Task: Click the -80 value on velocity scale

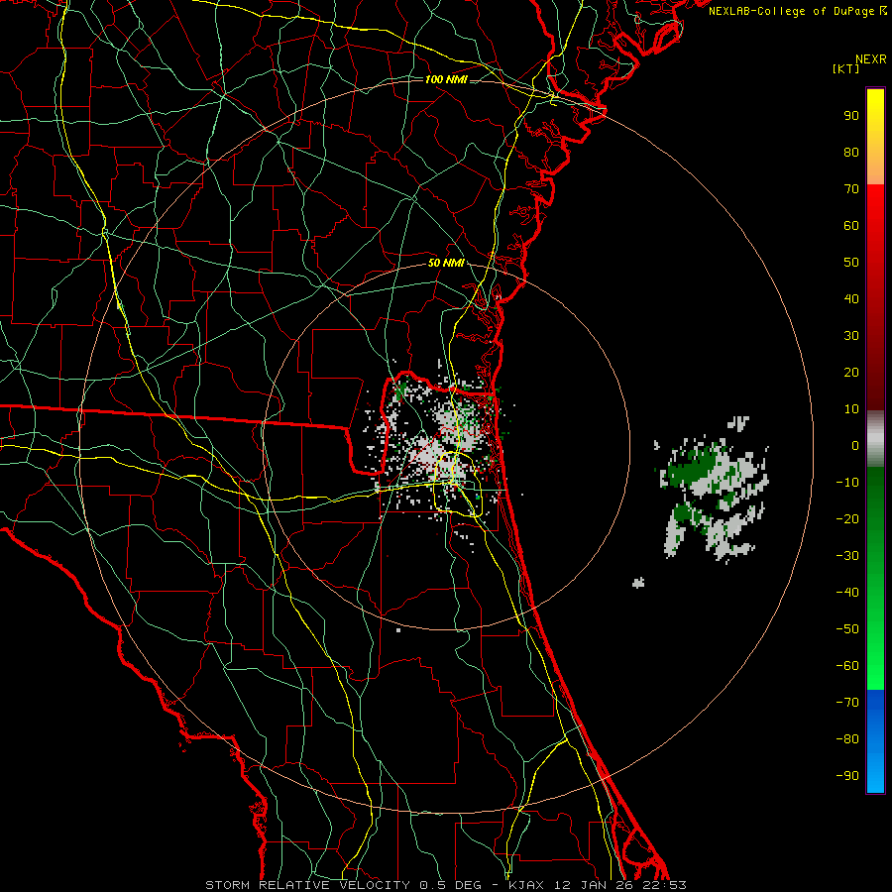Action: pyautogui.click(x=847, y=739)
